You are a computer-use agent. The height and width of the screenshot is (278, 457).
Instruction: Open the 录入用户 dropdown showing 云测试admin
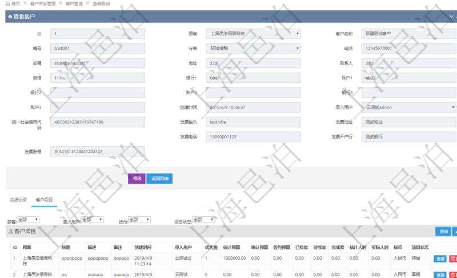[408, 107]
